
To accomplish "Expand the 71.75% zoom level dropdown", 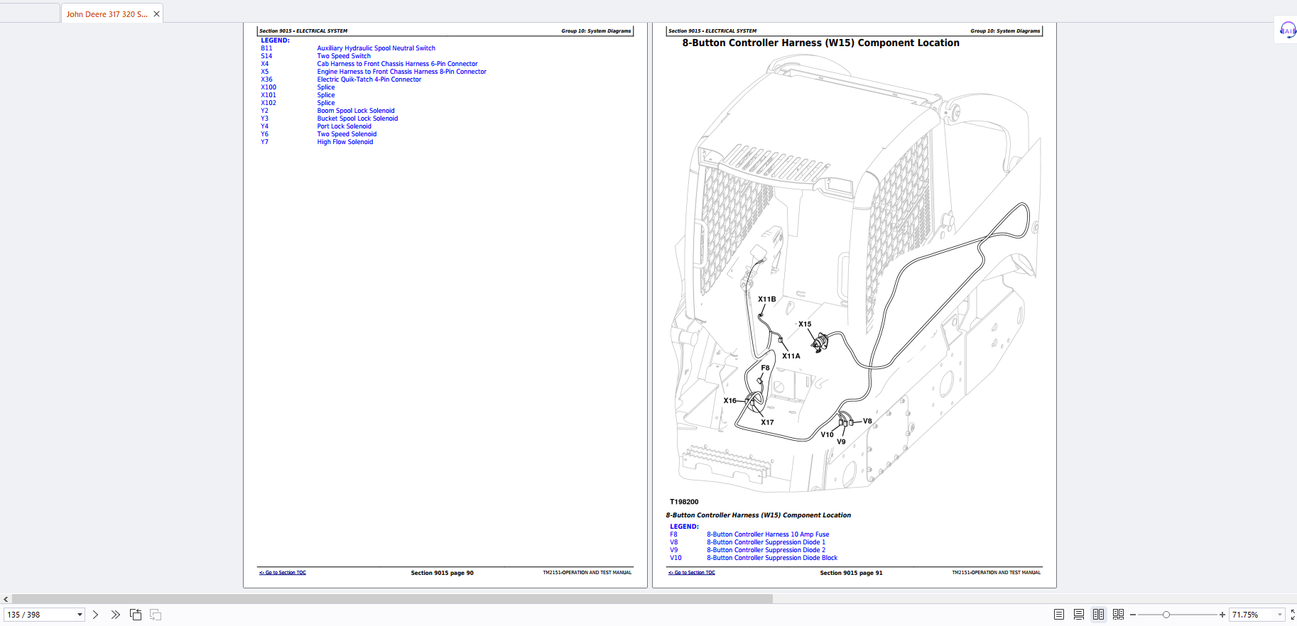I will pyautogui.click(x=1280, y=615).
